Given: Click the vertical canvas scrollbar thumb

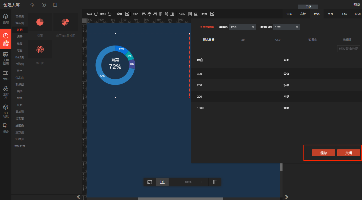Looking at the screenshot, I should (281, 167).
